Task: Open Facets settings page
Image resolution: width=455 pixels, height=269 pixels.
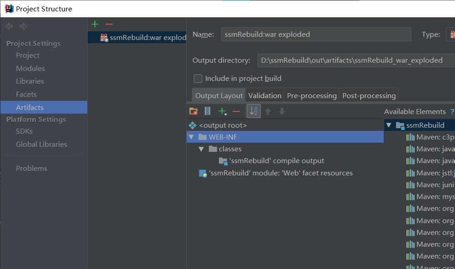Action: tap(26, 94)
